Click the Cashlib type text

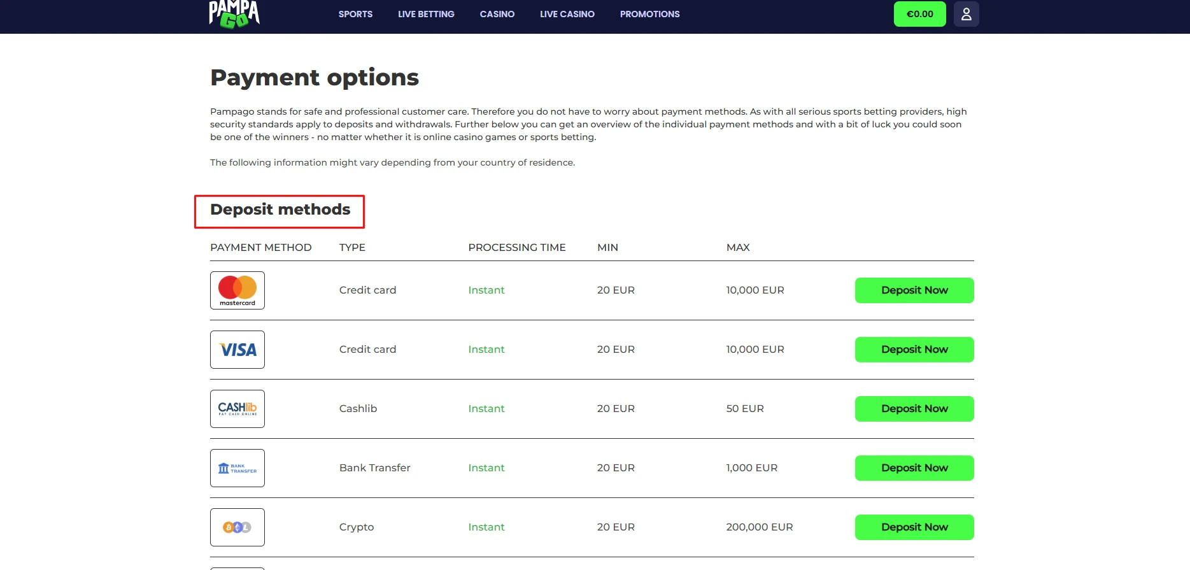pyautogui.click(x=358, y=409)
